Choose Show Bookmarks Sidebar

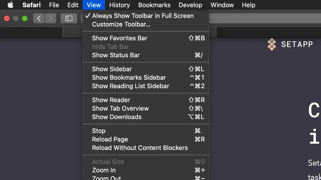tap(146, 78)
